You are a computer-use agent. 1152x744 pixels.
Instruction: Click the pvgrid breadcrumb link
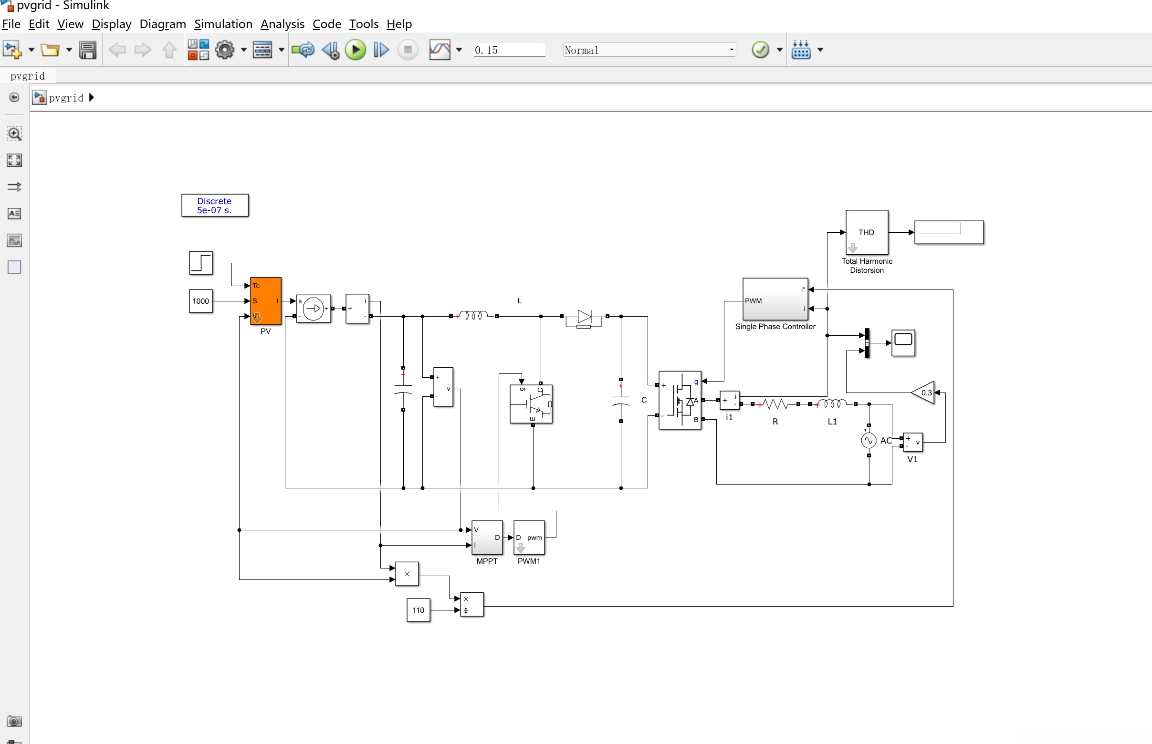pos(66,98)
